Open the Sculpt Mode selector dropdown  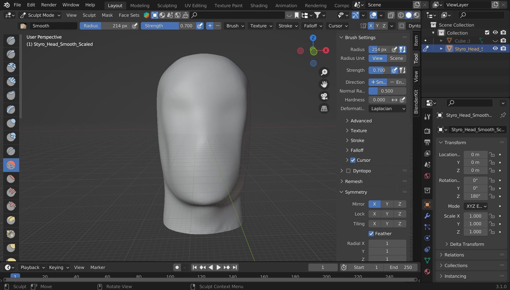[x=40, y=15]
